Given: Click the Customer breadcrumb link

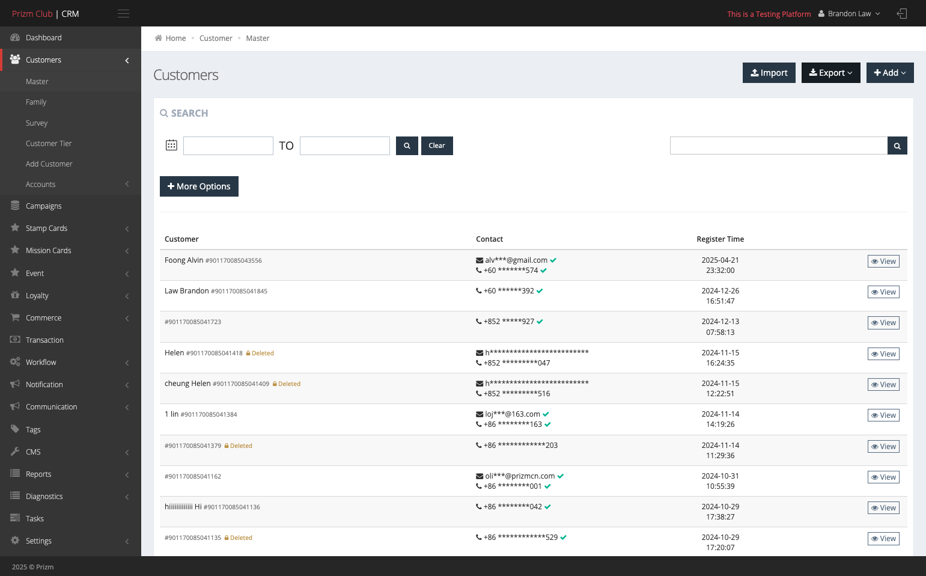Looking at the screenshot, I should (x=216, y=38).
